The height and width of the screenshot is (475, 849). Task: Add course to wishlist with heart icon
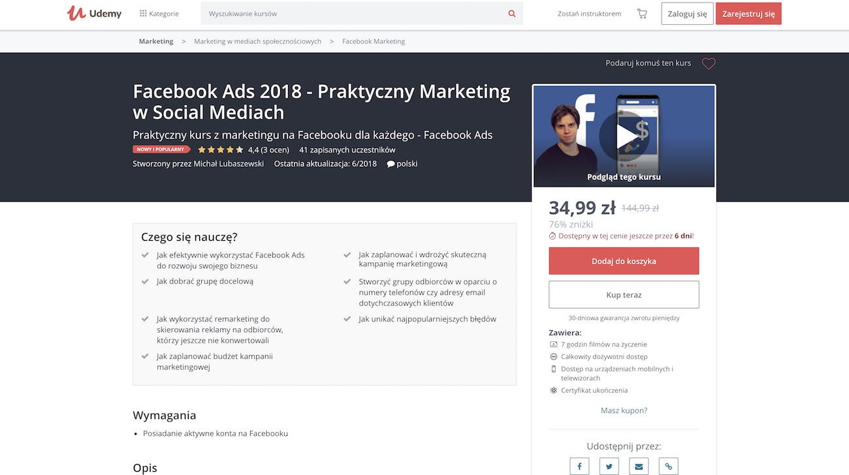pyautogui.click(x=709, y=64)
